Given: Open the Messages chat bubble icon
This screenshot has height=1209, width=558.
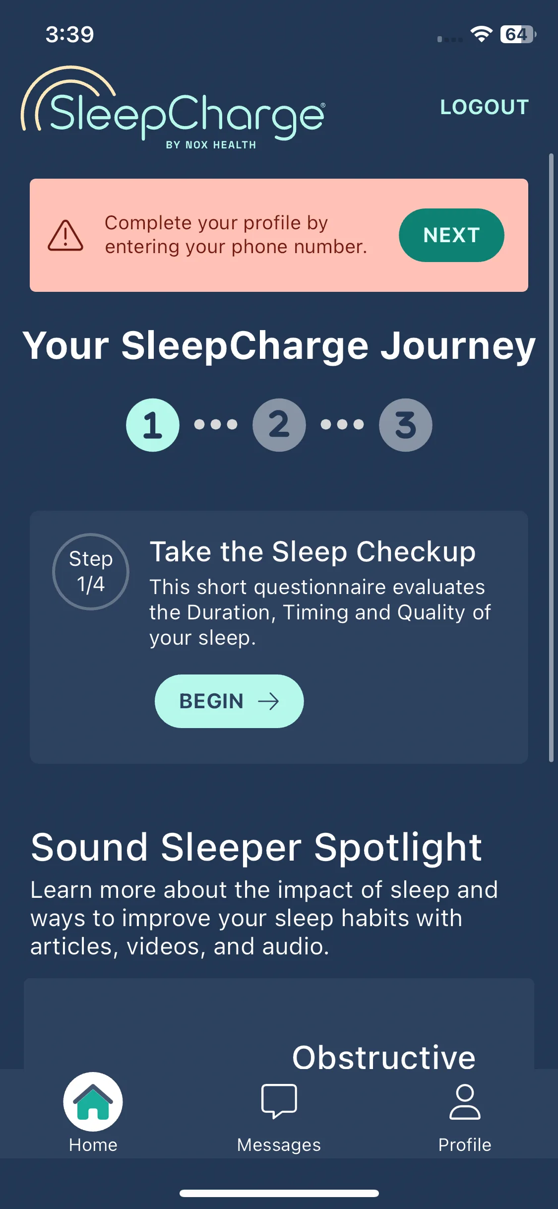Looking at the screenshot, I should (279, 1101).
